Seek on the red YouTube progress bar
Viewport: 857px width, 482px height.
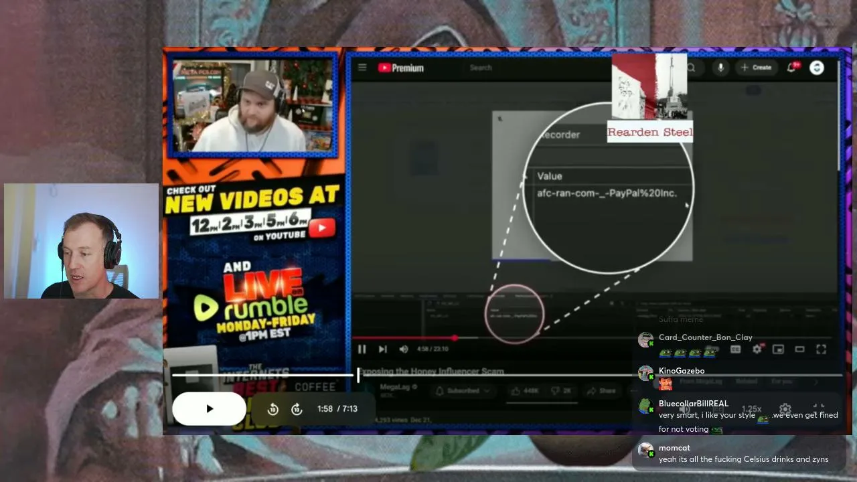point(593,338)
